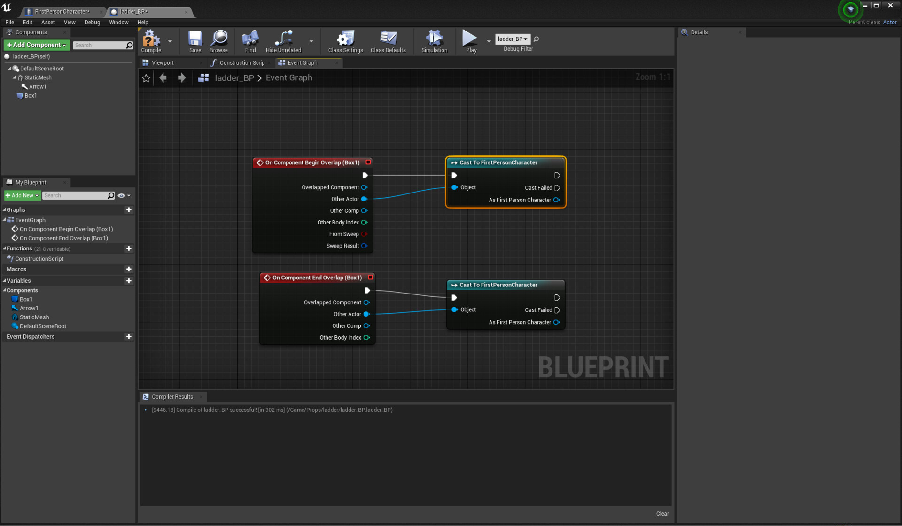Open the Debug menu

(x=92, y=23)
